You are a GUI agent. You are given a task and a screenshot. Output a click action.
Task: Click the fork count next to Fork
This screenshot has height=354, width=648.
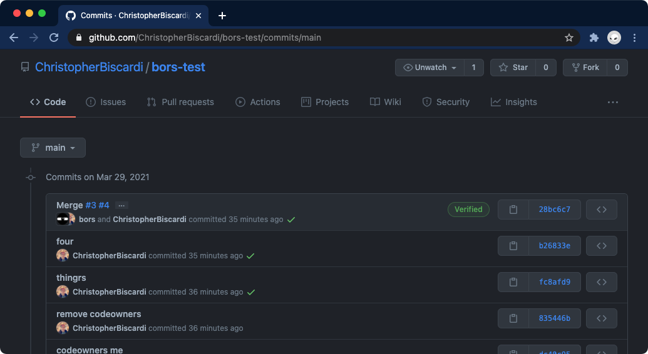coord(617,68)
